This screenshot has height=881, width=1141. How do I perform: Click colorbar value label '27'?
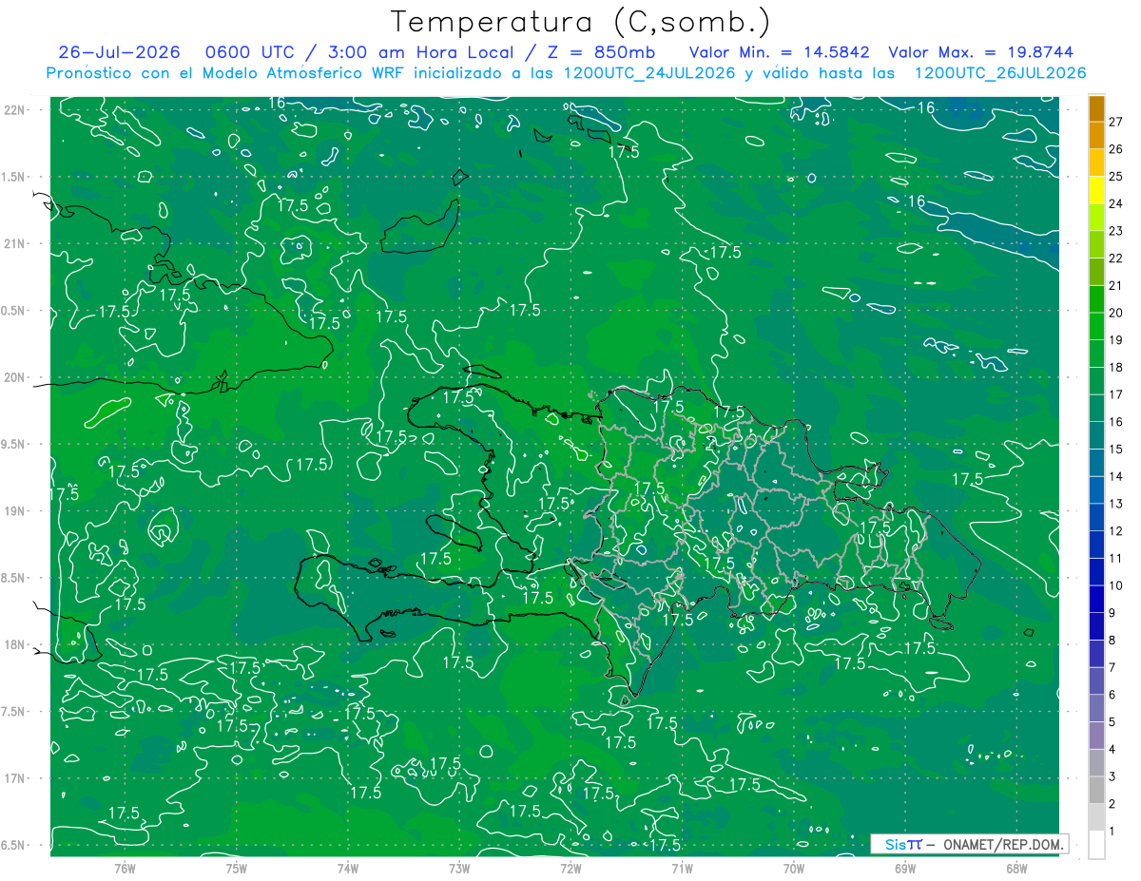[x=1116, y=122]
